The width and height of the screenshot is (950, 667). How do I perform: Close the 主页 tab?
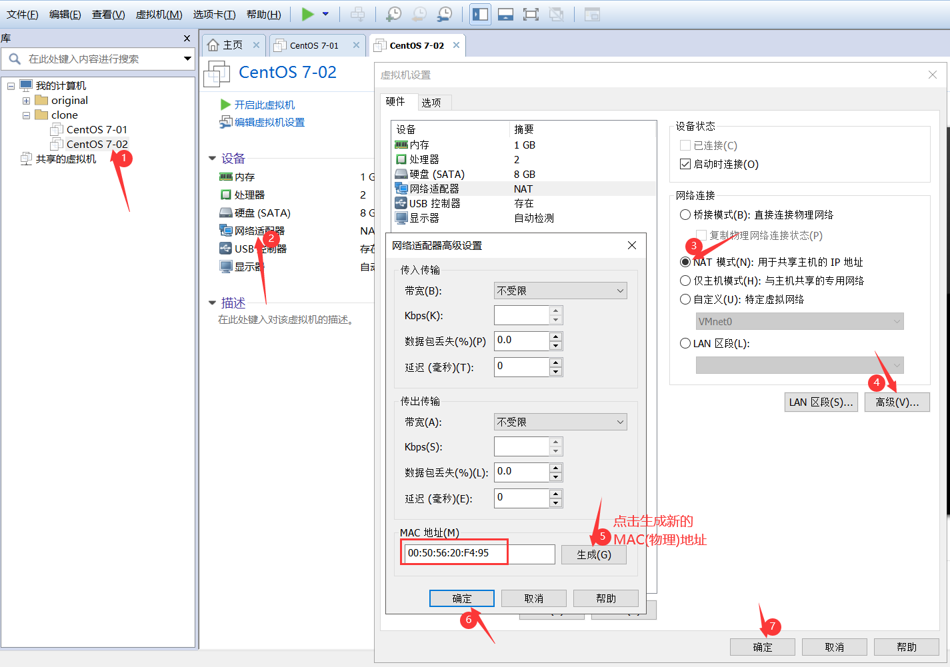tap(256, 45)
